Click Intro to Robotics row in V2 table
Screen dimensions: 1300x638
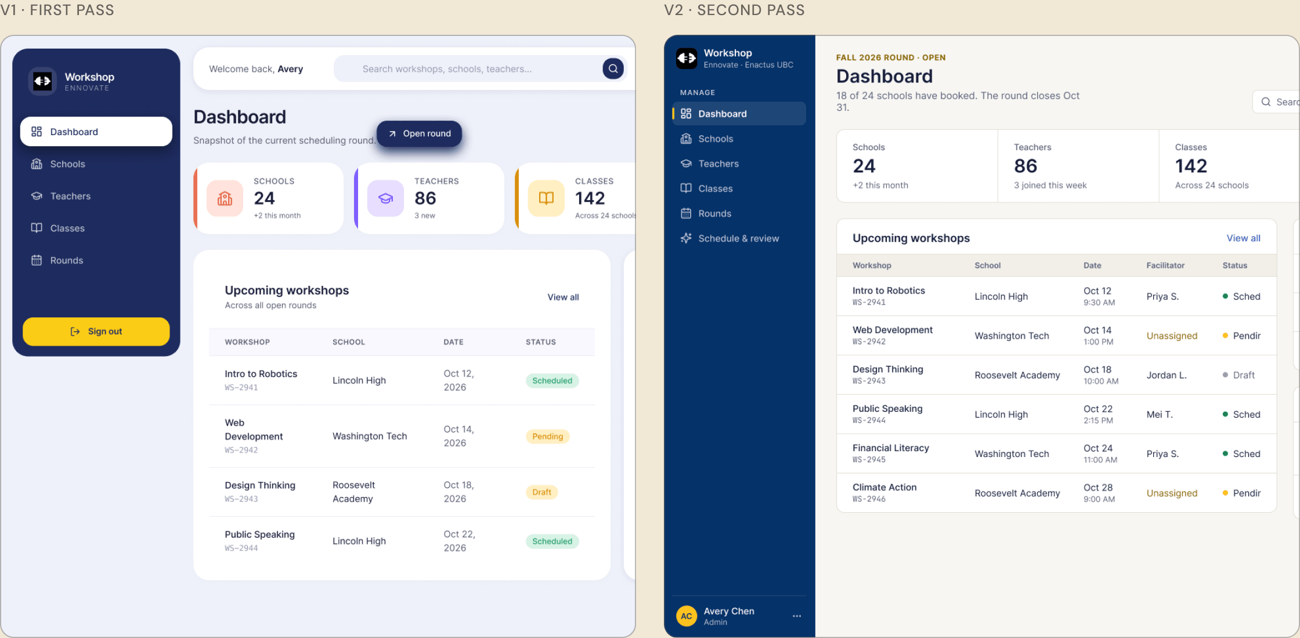pos(1056,296)
